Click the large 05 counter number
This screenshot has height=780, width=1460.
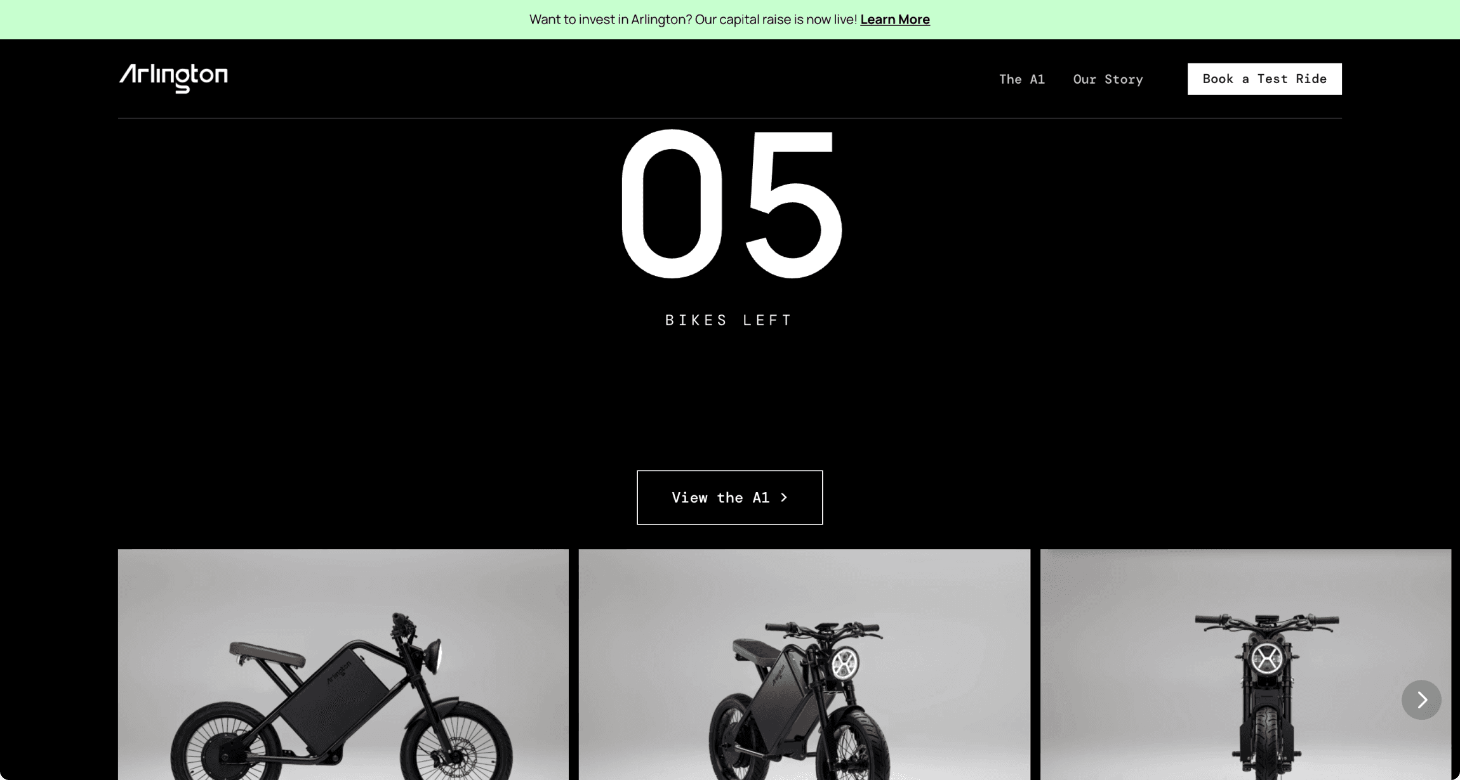tap(731, 204)
